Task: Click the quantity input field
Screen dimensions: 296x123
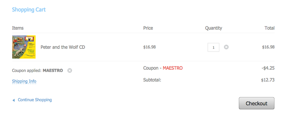Action: [213, 47]
